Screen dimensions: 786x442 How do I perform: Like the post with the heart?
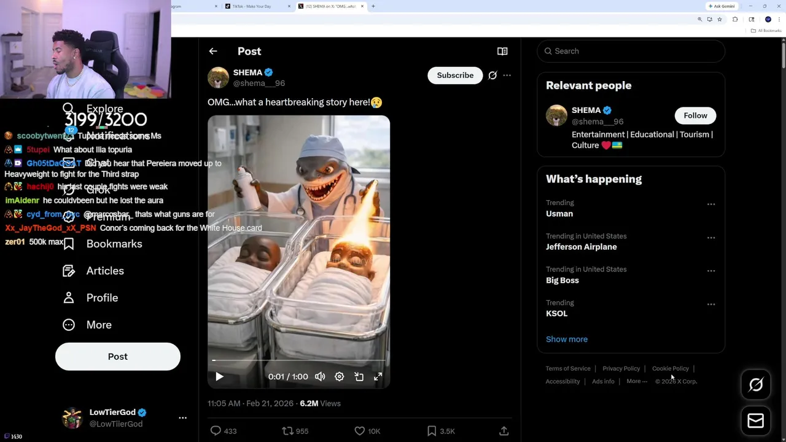[x=360, y=431]
